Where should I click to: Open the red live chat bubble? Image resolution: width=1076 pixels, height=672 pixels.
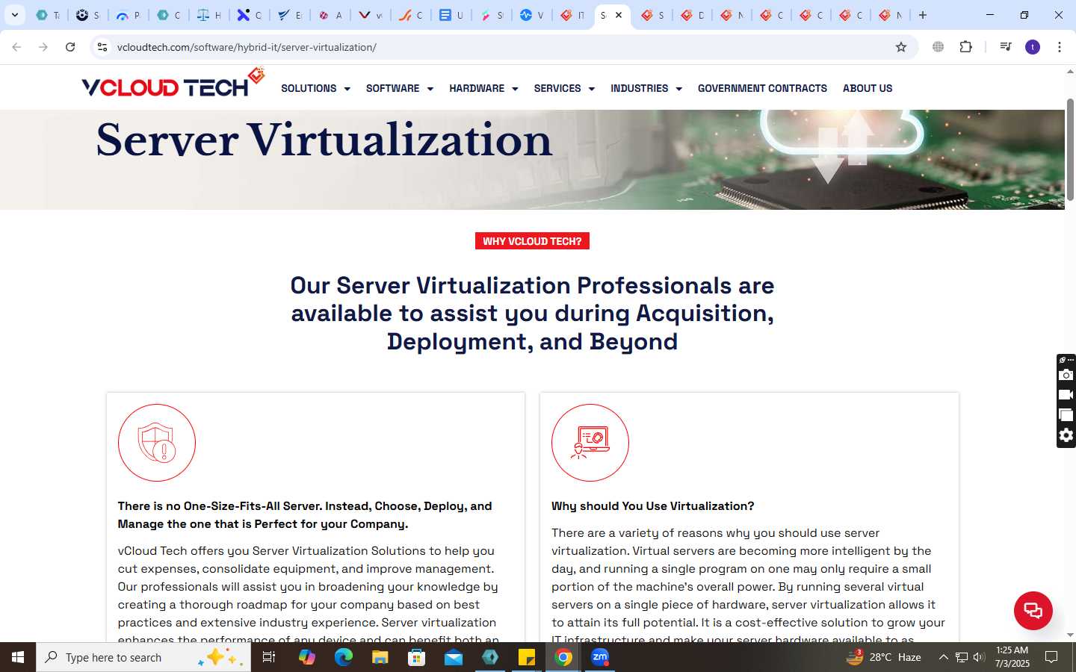tap(1033, 610)
